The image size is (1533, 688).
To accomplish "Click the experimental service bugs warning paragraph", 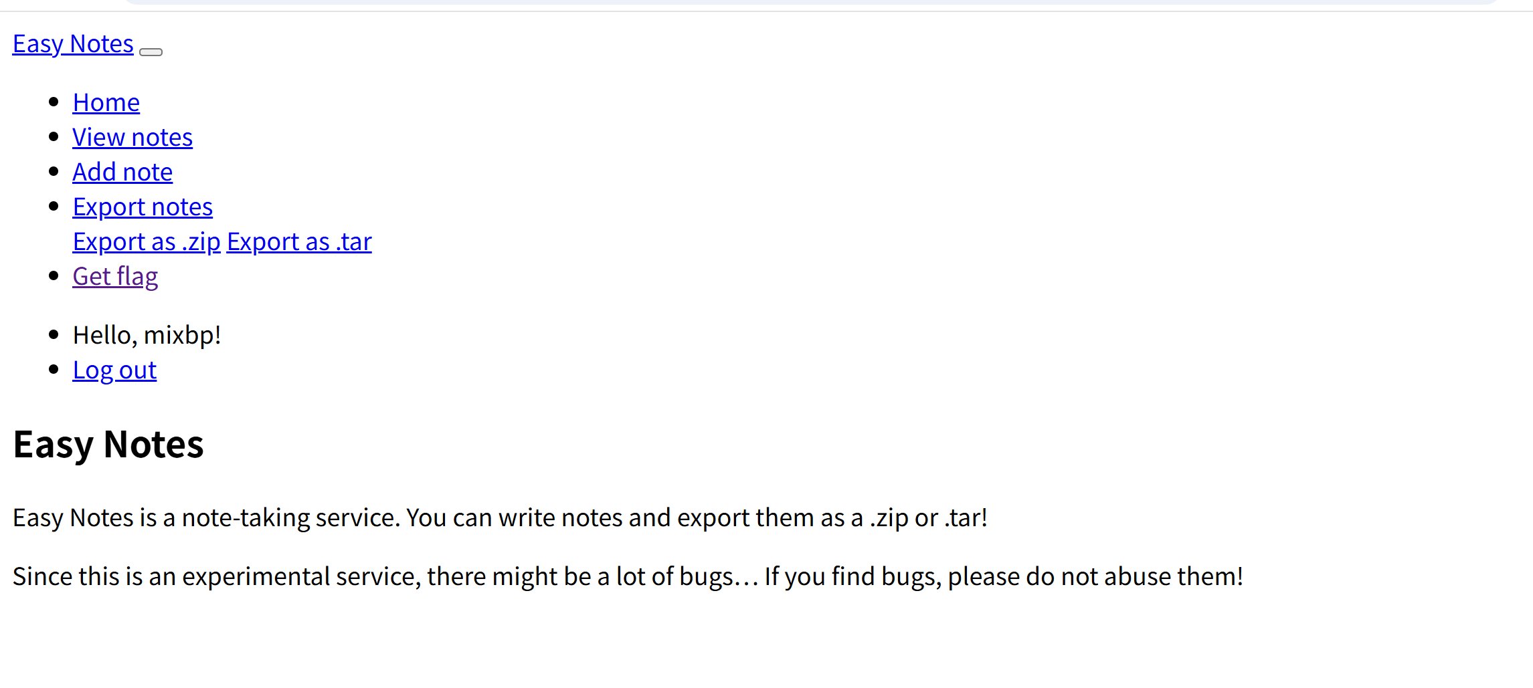I will (628, 577).
